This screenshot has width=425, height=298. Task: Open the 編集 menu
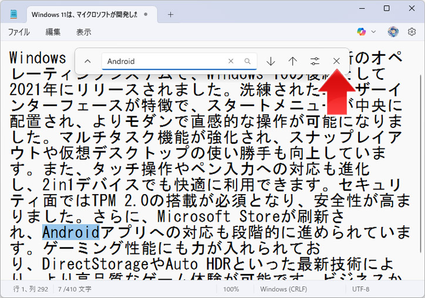point(53,32)
